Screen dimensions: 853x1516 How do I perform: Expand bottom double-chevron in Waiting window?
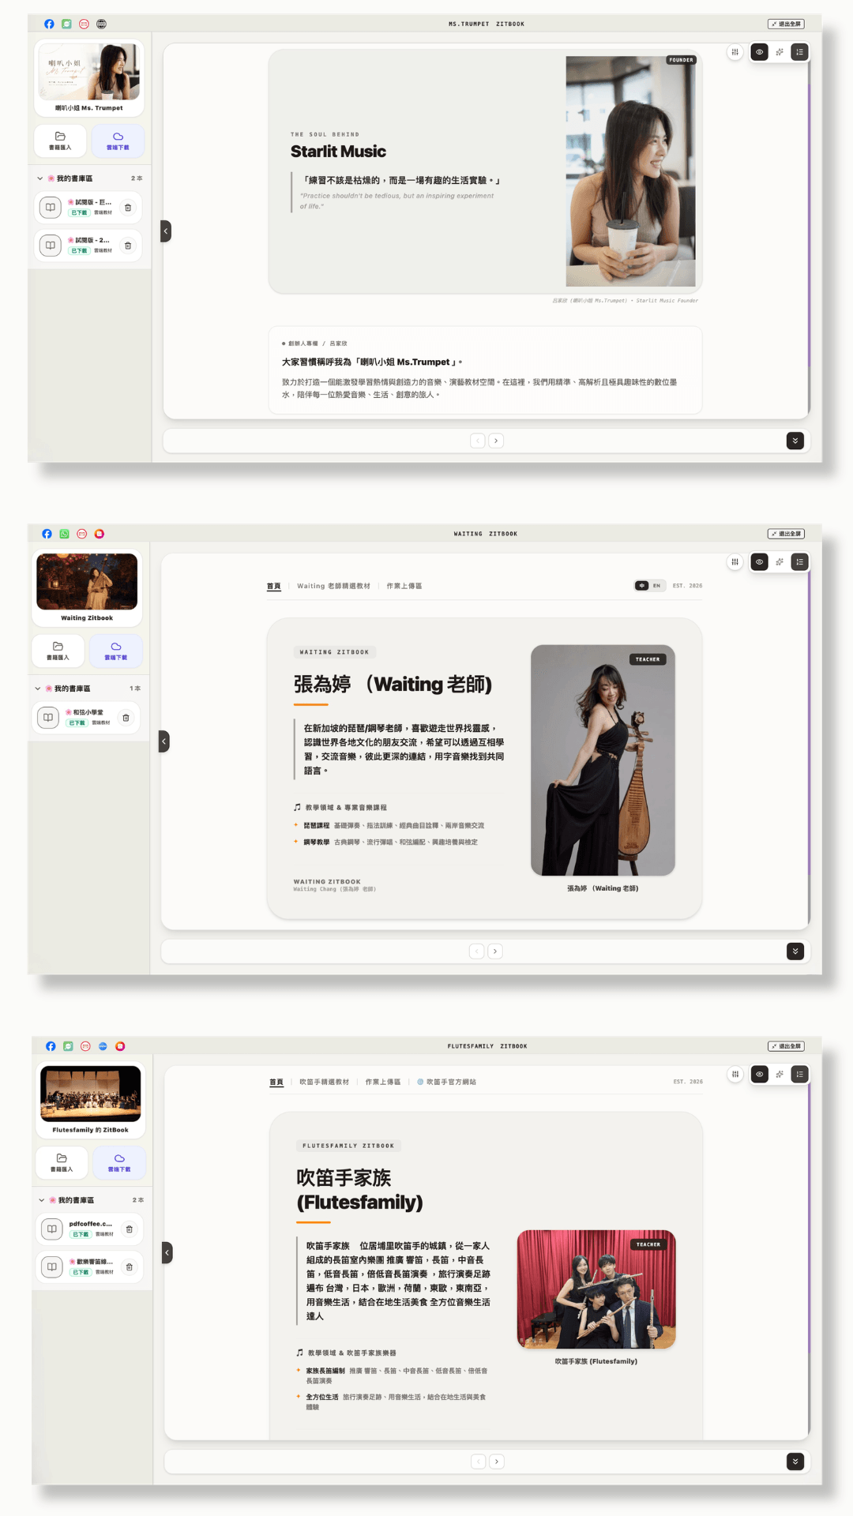pyautogui.click(x=795, y=951)
